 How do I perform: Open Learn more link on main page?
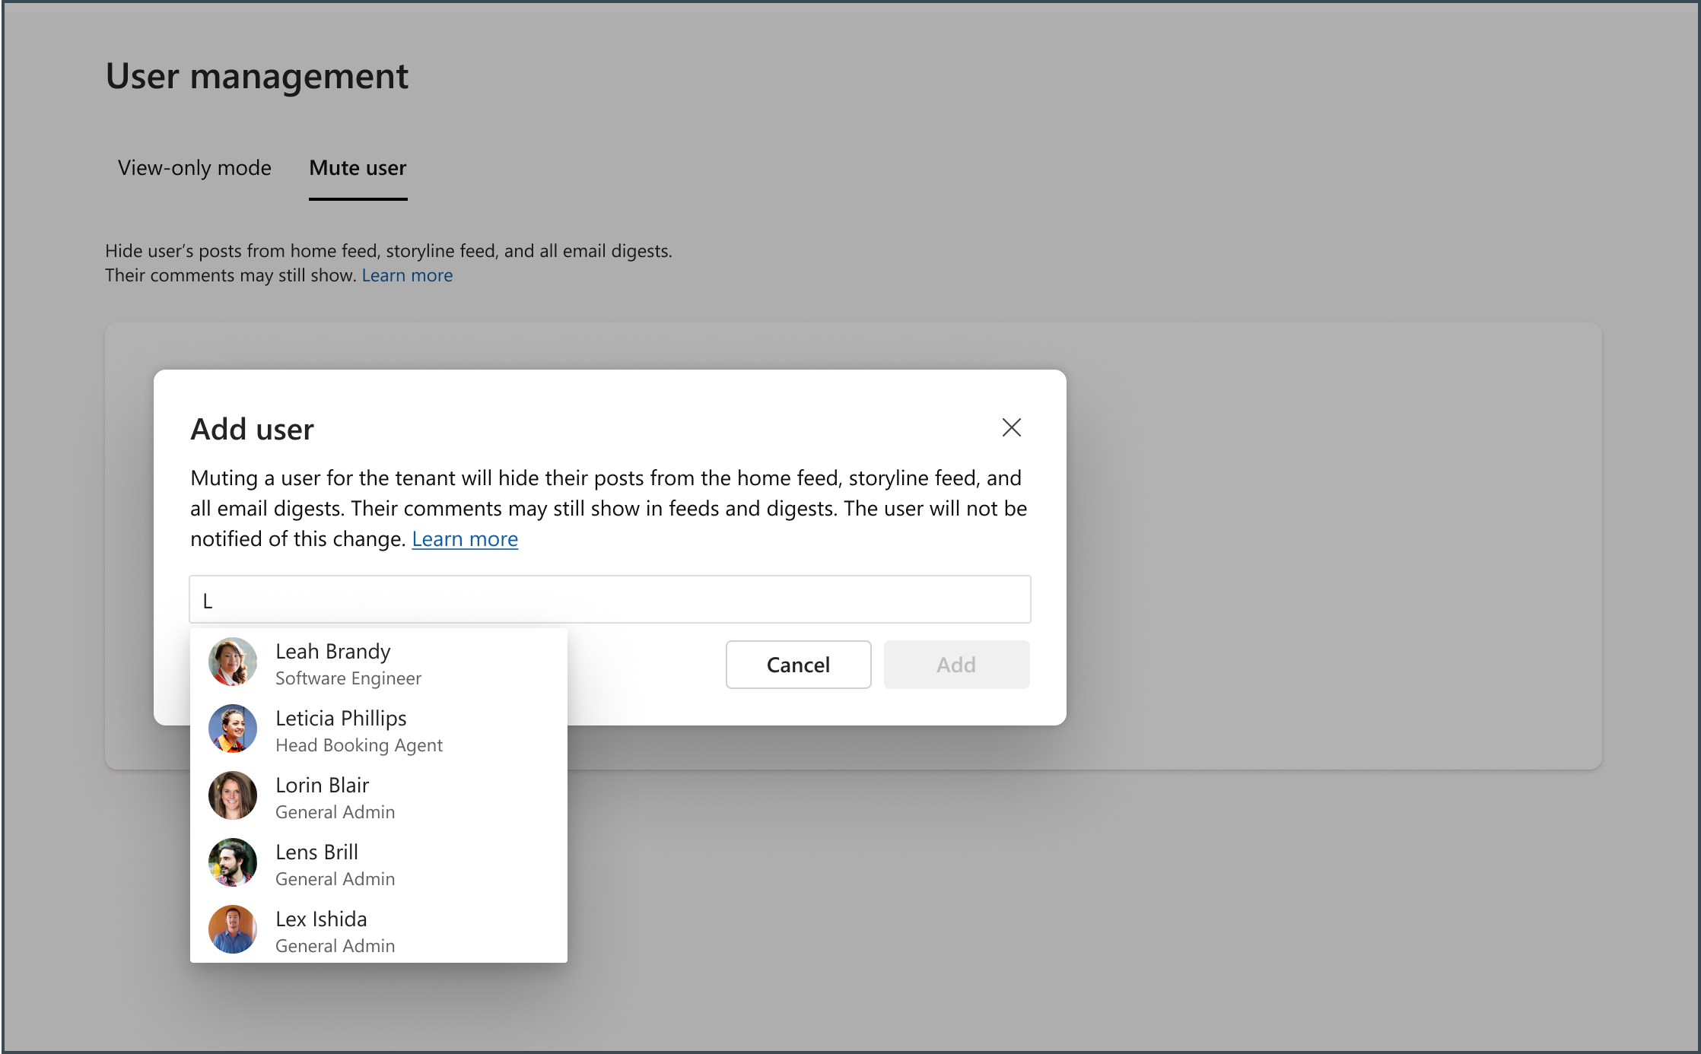[x=407, y=275]
